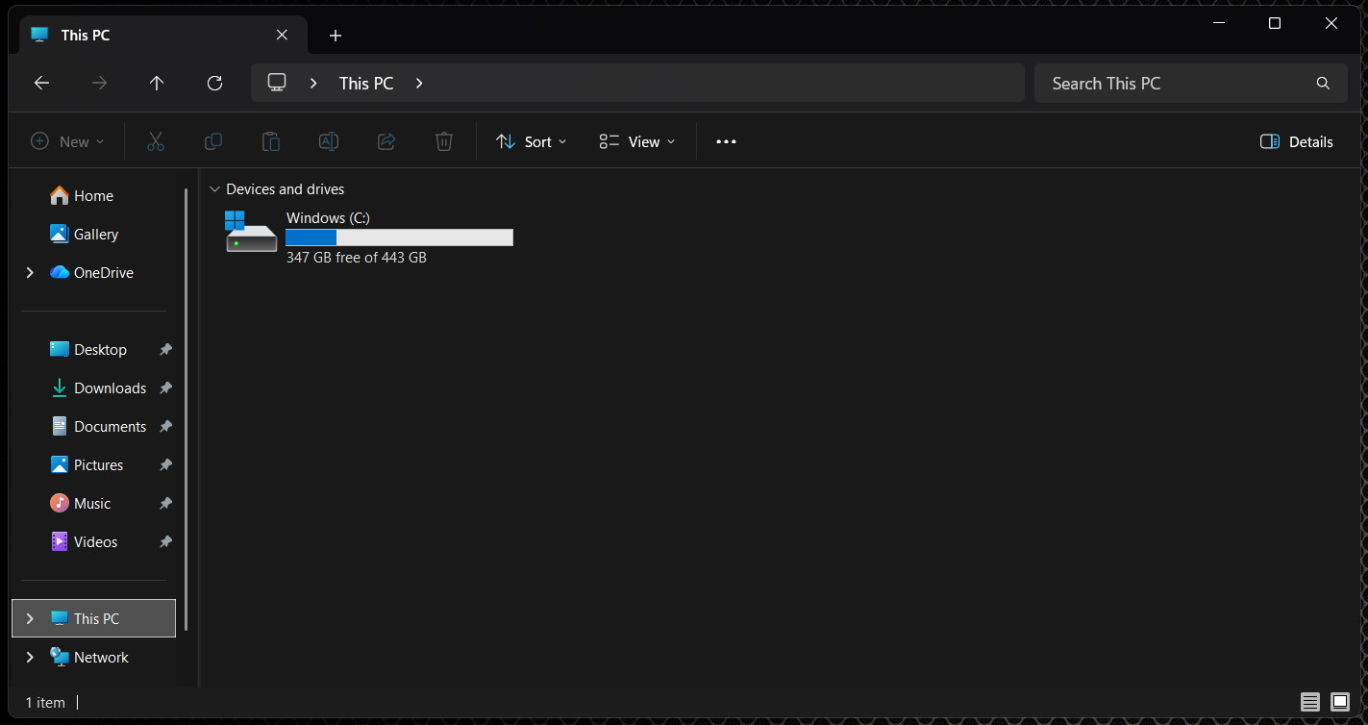This screenshot has width=1368, height=725.
Task: Close the This PC tab
Action: point(282,35)
